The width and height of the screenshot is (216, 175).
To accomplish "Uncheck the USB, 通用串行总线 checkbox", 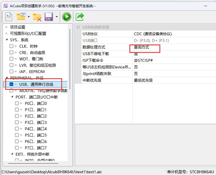I will coord(12,84).
